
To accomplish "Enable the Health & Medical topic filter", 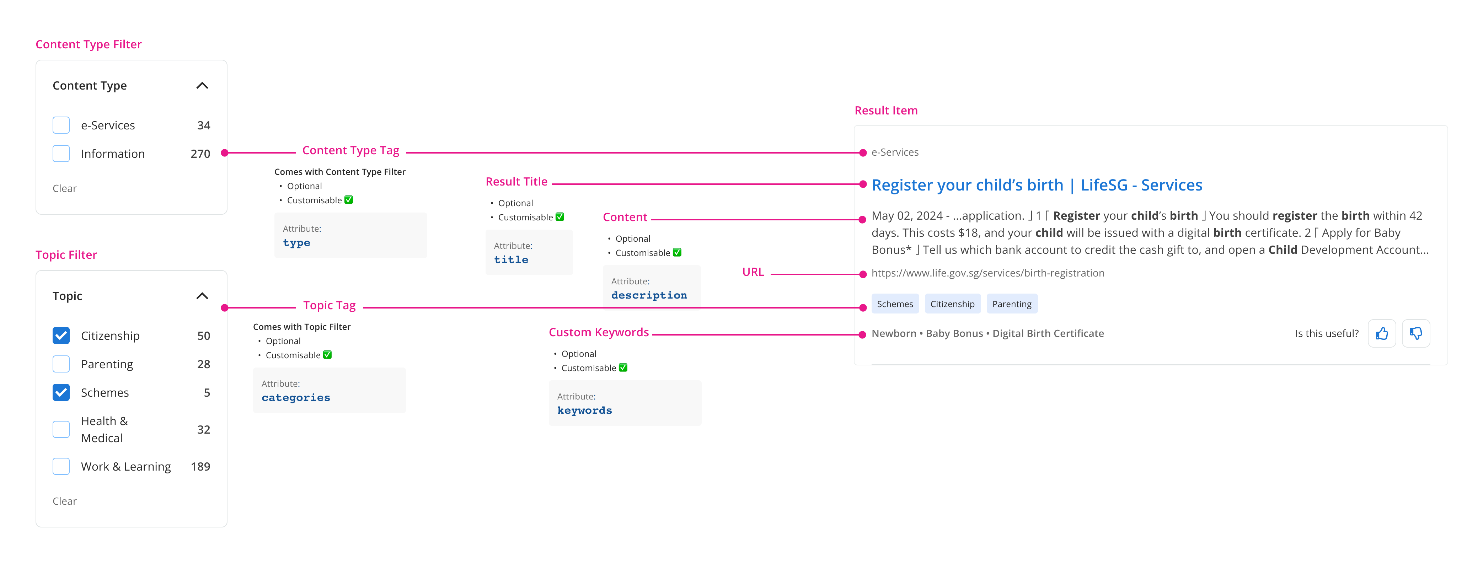I will click(60, 429).
